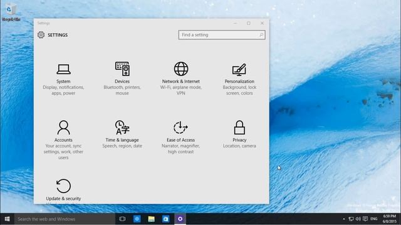The width and height of the screenshot is (401, 225).
Task: Click the "Ease of Access" label text
Action: coord(180,140)
